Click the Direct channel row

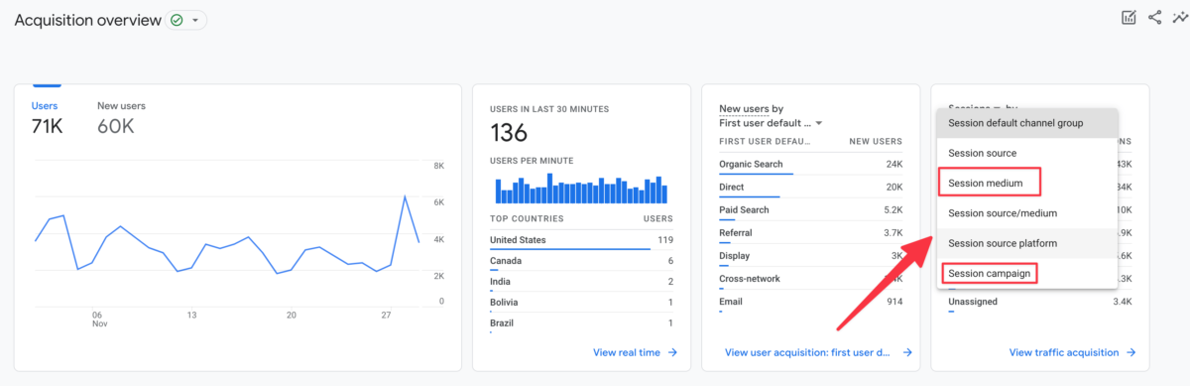pyautogui.click(x=810, y=189)
